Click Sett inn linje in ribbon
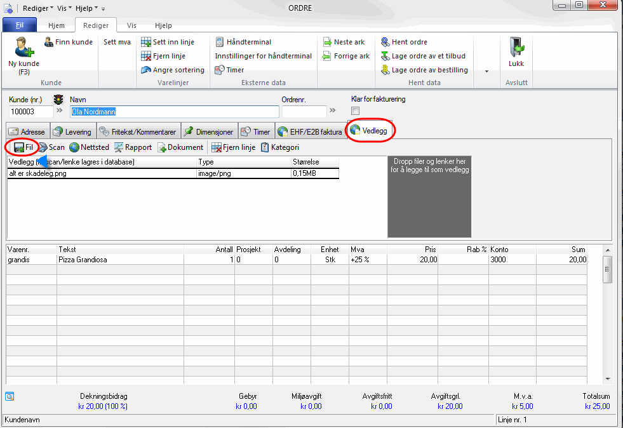 (168, 42)
